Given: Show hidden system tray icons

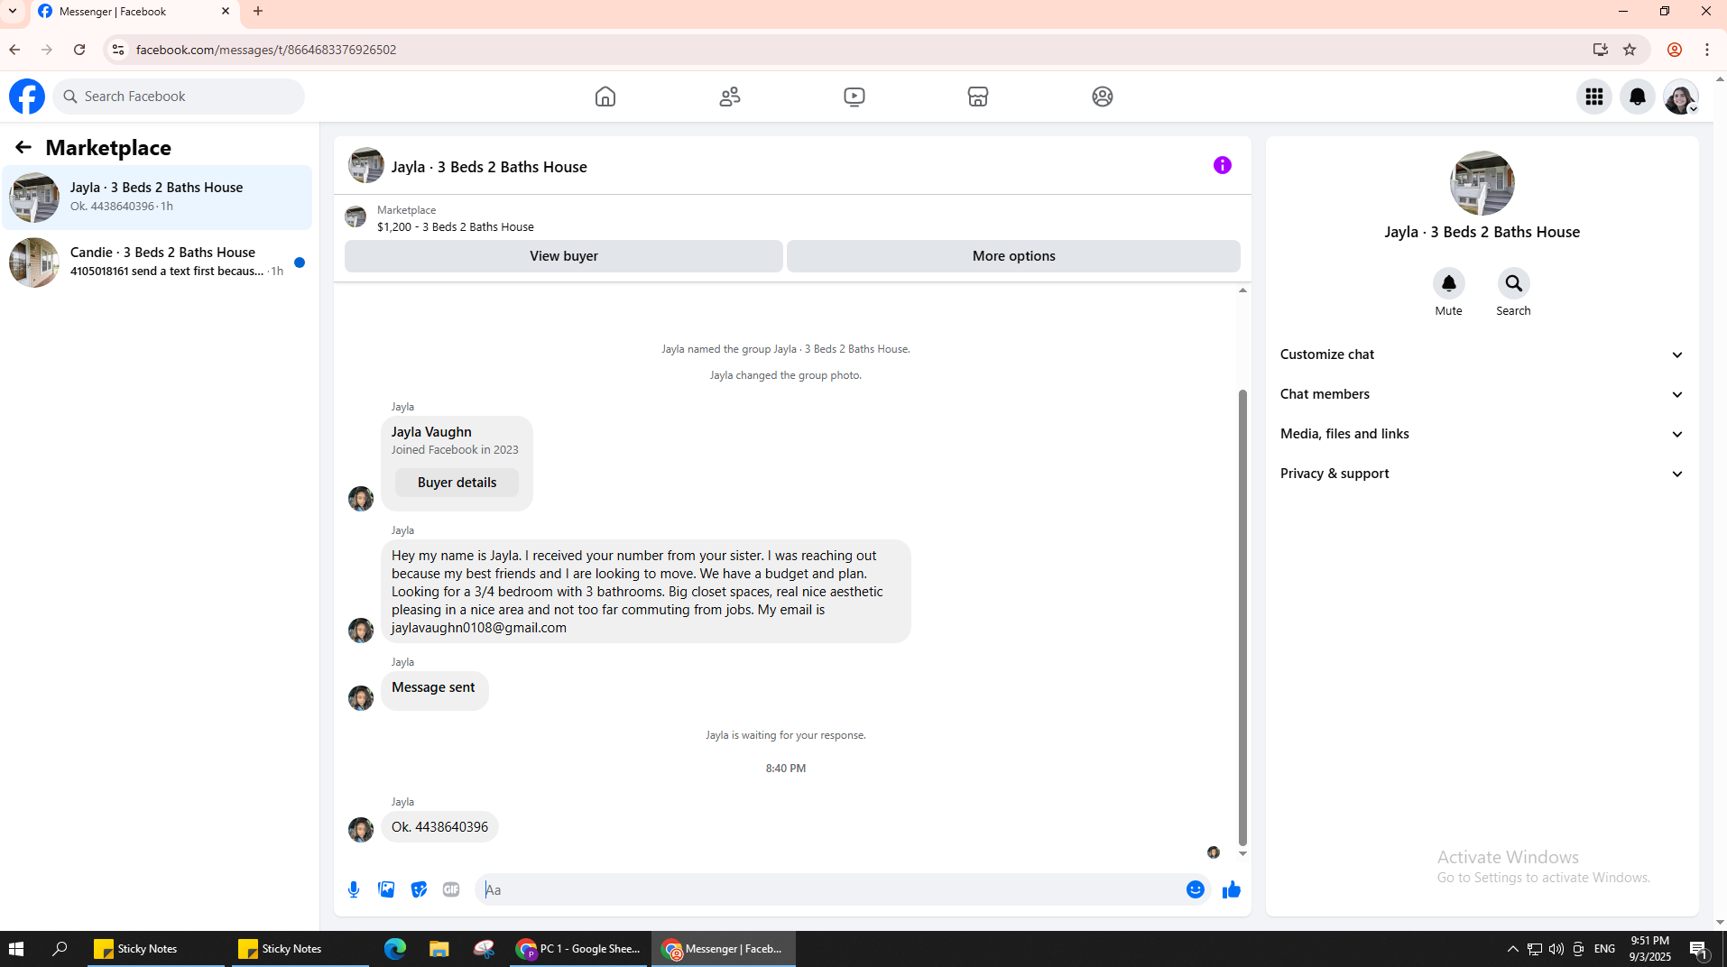Looking at the screenshot, I should (x=1513, y=949).
